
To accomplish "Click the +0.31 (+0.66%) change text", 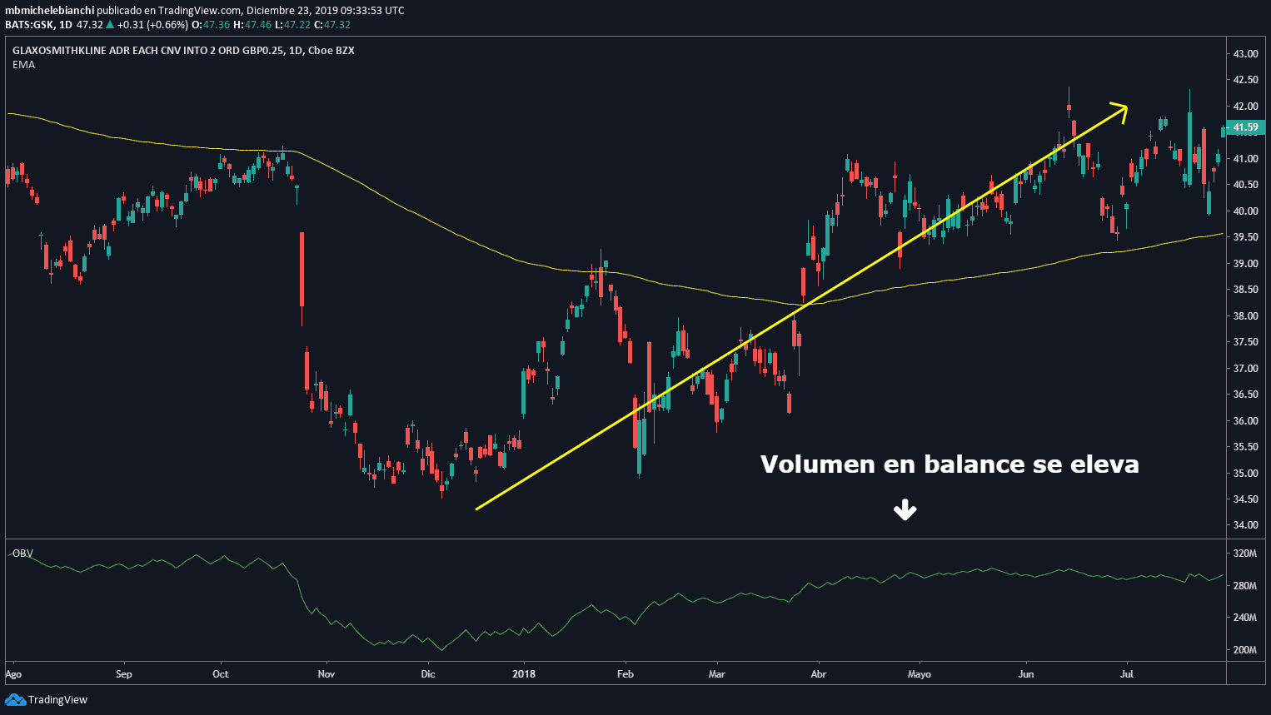I will (152, 25).
